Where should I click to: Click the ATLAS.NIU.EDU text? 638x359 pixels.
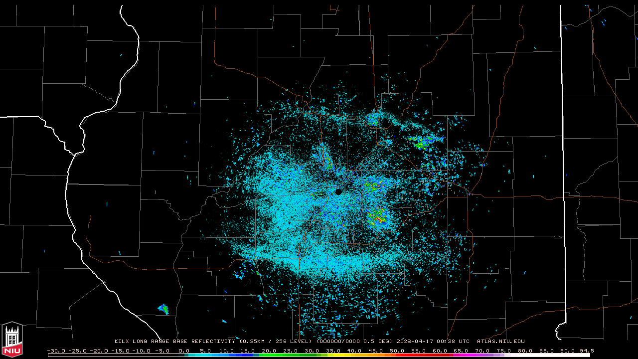500,342
